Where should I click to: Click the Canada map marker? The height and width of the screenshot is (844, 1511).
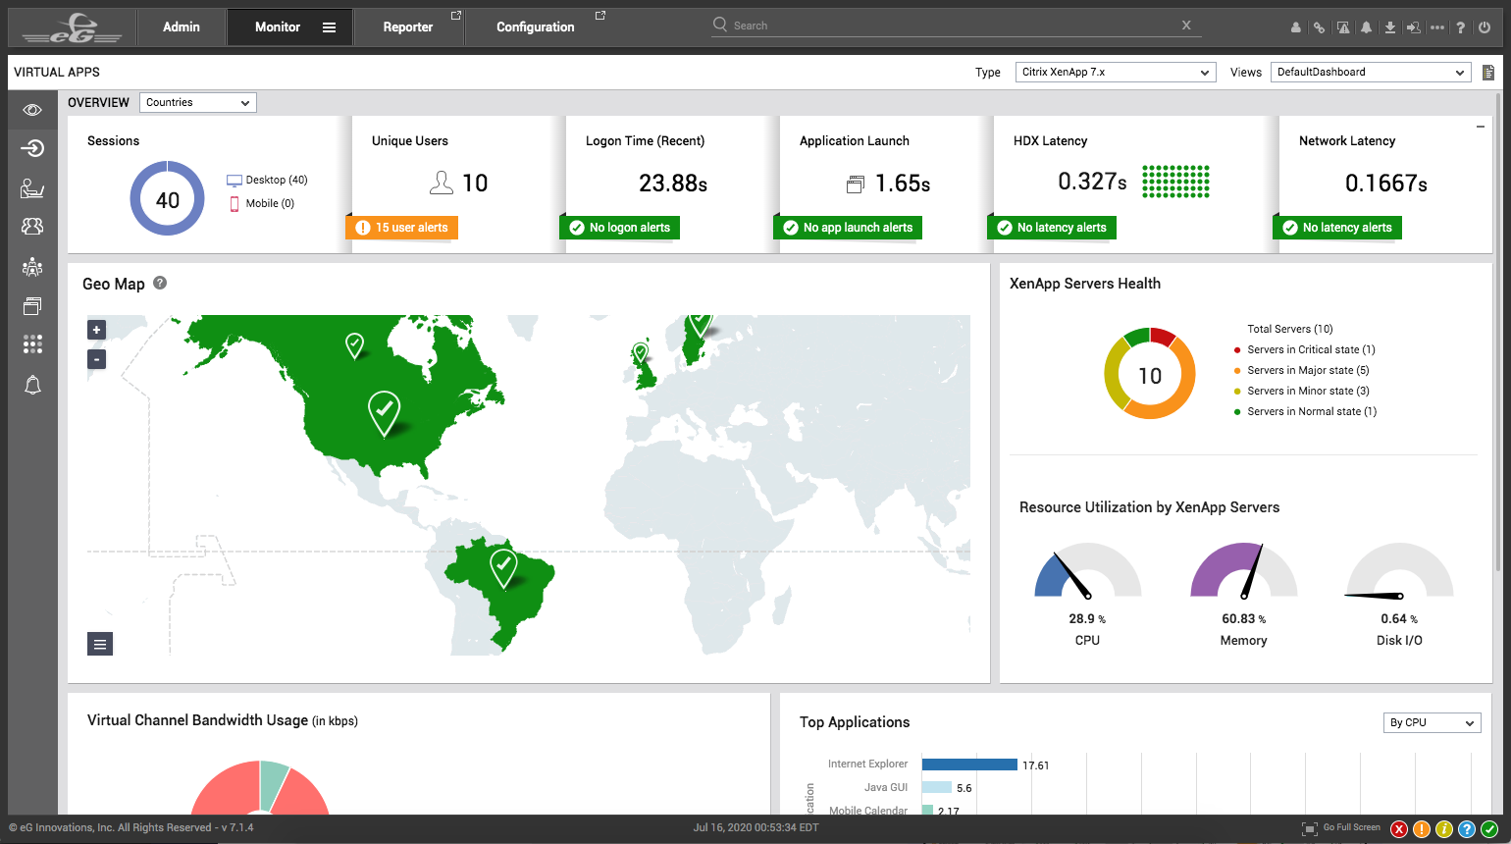click(x=355, y=345)
